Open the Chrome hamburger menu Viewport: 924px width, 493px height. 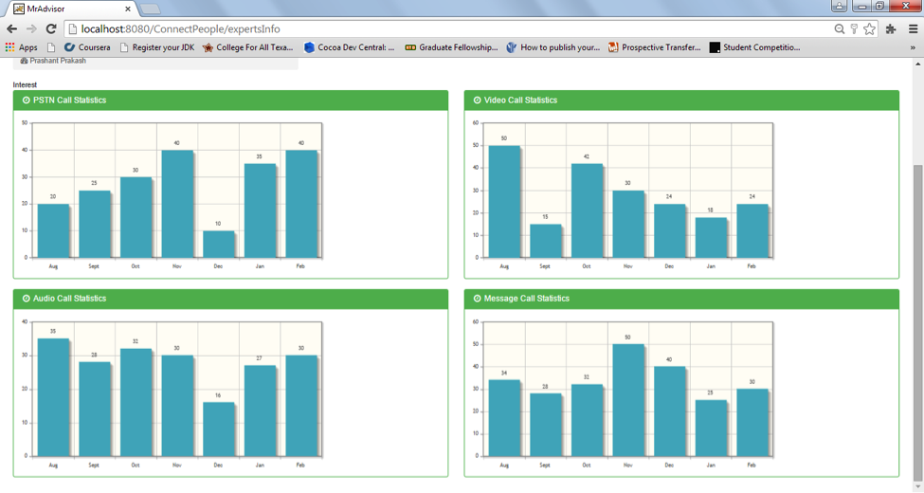913,28
